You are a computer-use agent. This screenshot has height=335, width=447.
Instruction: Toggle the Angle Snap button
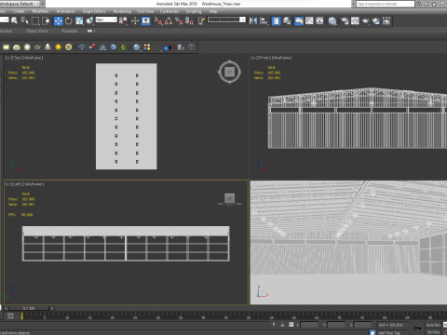(x=169, y=20)
